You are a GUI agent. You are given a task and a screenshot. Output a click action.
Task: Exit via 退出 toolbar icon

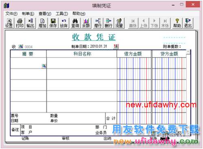click(x=188, y=23)
